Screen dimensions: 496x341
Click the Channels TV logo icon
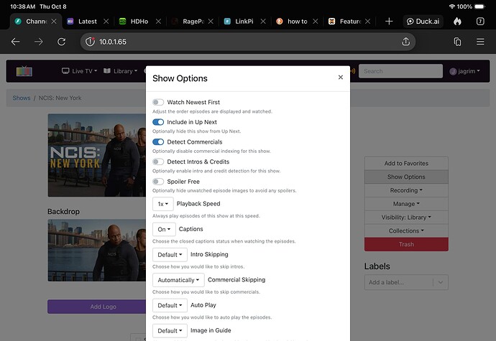point(24,71)
